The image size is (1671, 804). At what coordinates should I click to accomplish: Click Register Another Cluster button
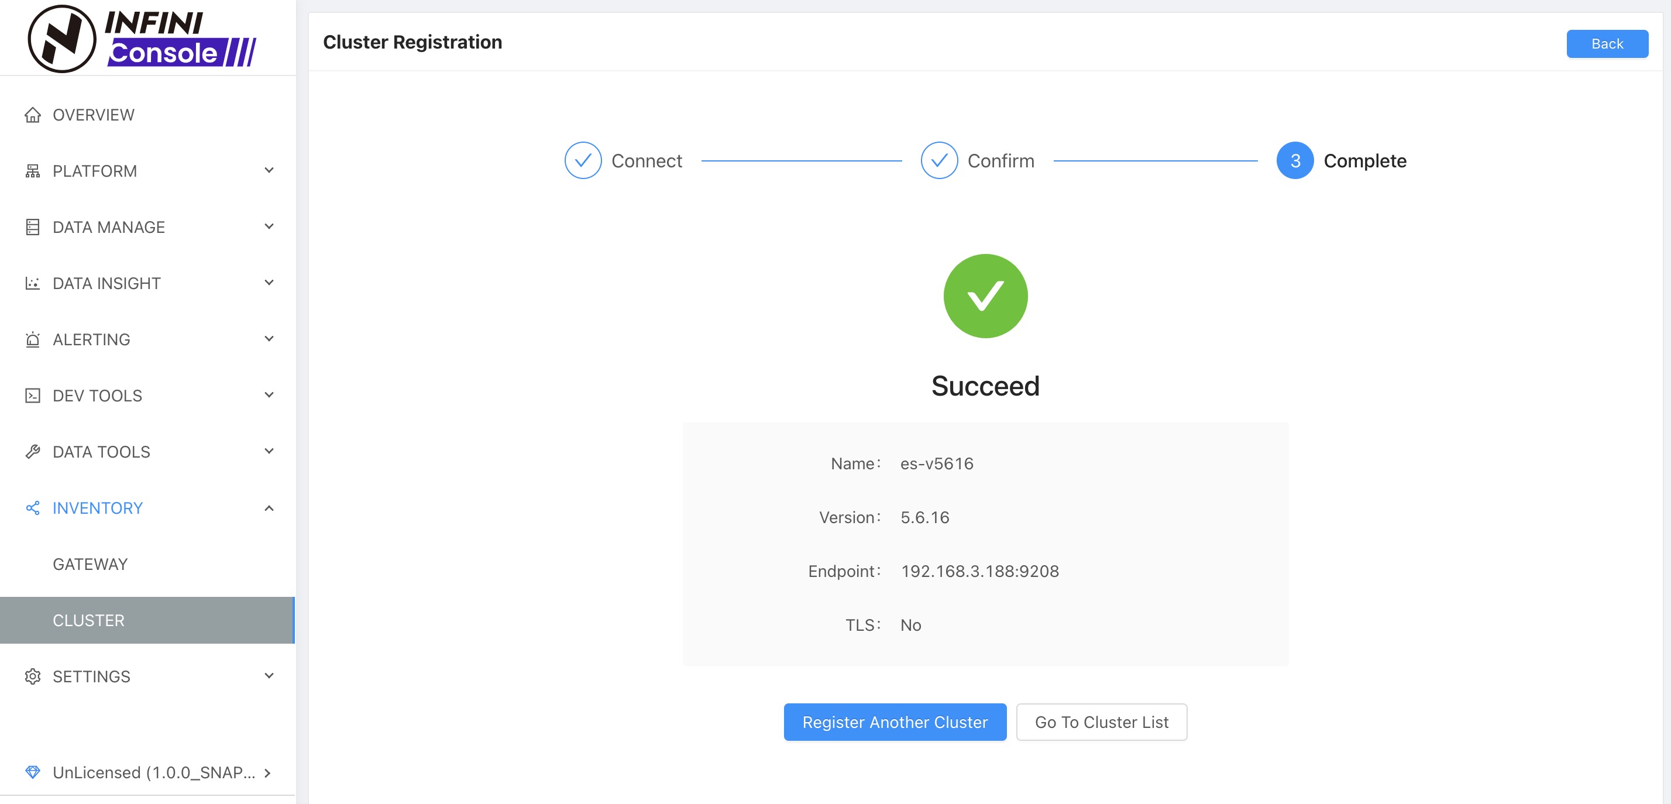click(895, 722)
